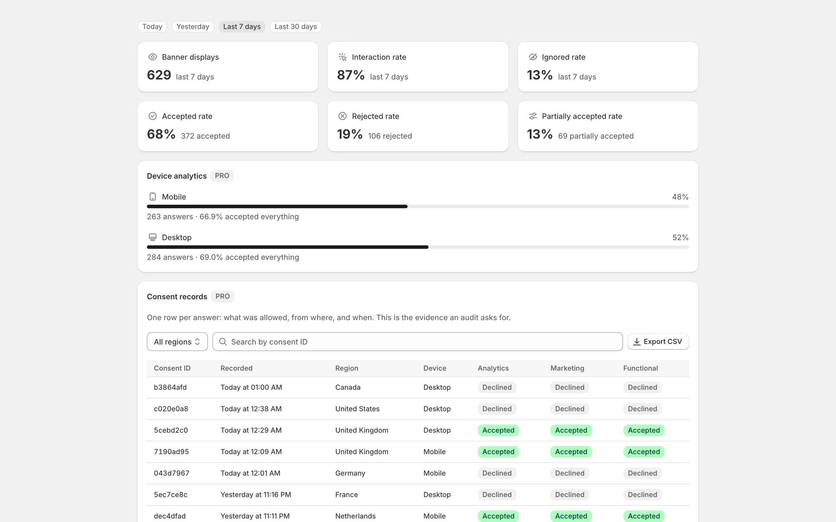
Task: Click the Functional column header
Action: [x=641, y=368]
